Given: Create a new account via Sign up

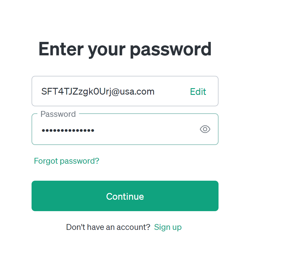Looking at the screenshot, I should (168, 227).
